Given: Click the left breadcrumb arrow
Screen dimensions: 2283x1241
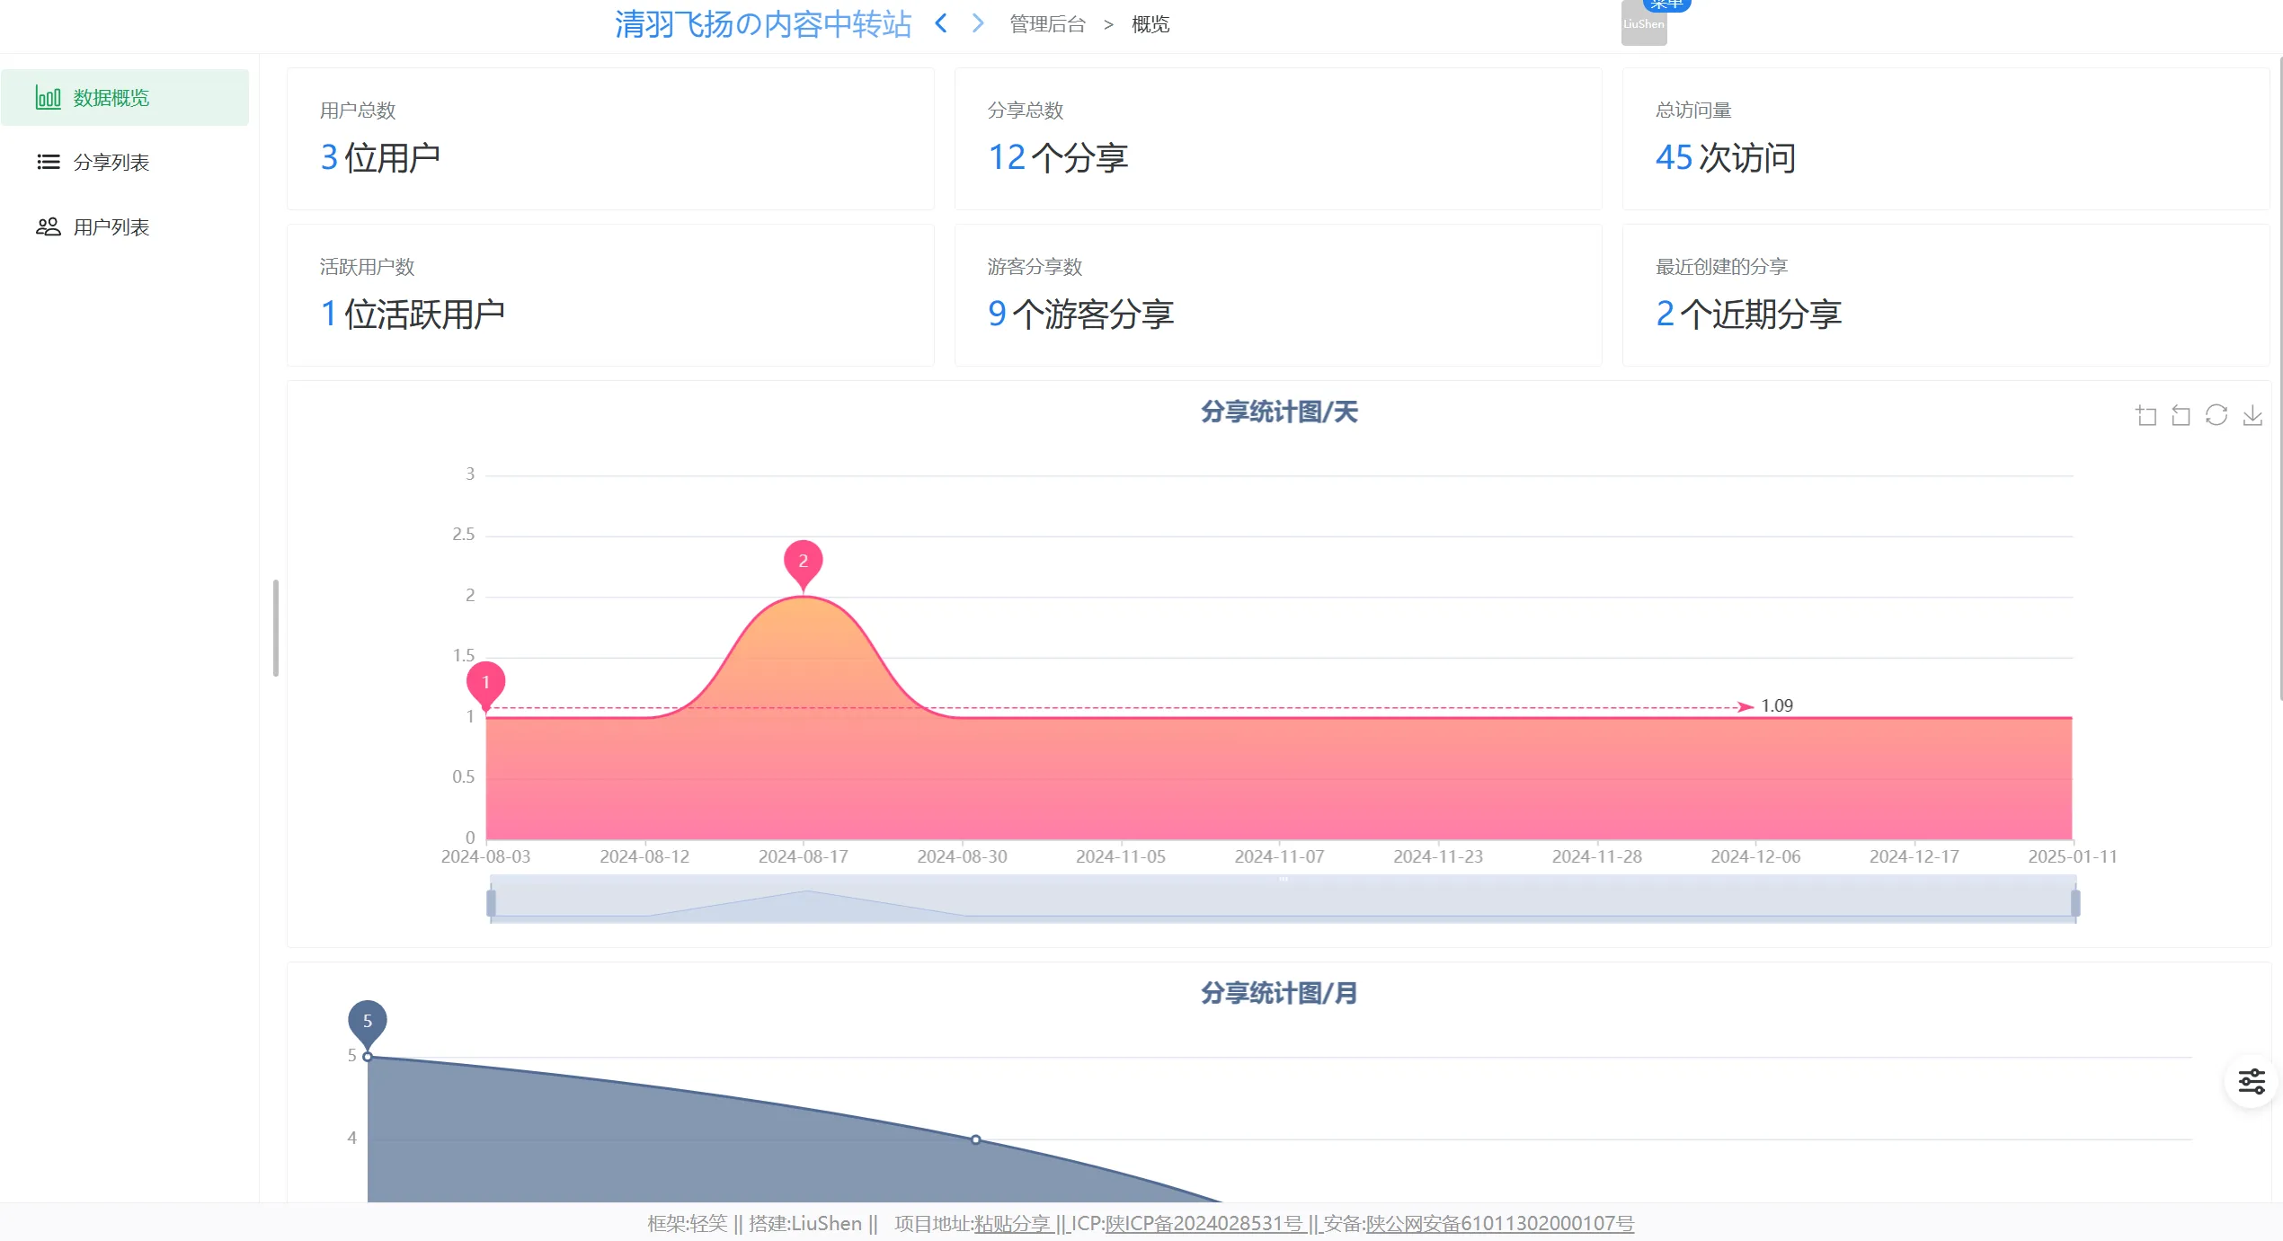Looking at the screenshot, I should (940, 23).
